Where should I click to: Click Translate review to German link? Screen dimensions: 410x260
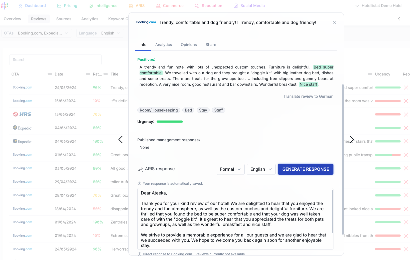click(308, 96)
